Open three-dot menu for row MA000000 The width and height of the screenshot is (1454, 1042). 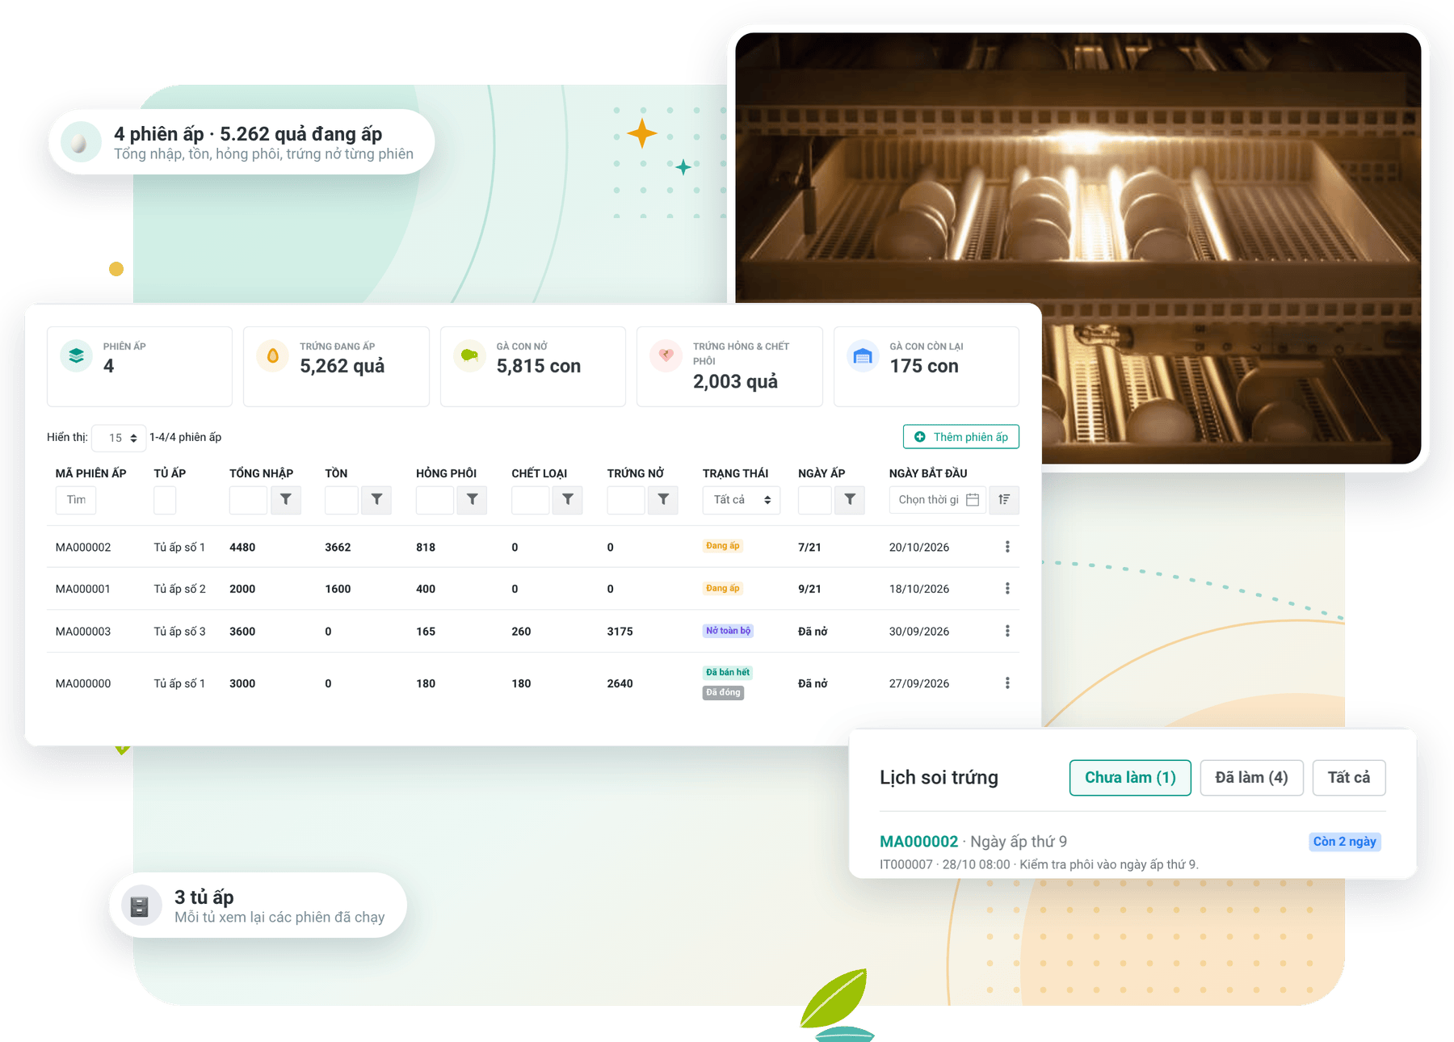(1007, 683)
